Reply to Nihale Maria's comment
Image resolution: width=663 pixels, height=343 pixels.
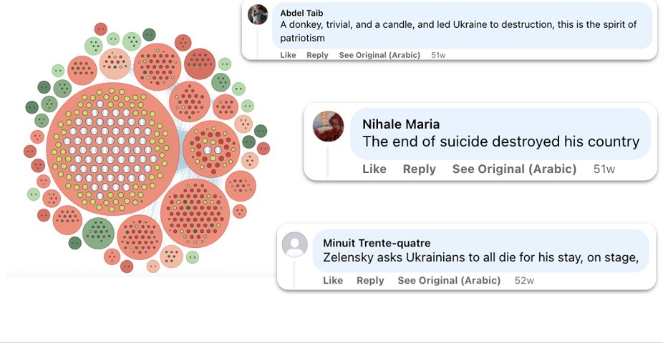click(419, 169)
